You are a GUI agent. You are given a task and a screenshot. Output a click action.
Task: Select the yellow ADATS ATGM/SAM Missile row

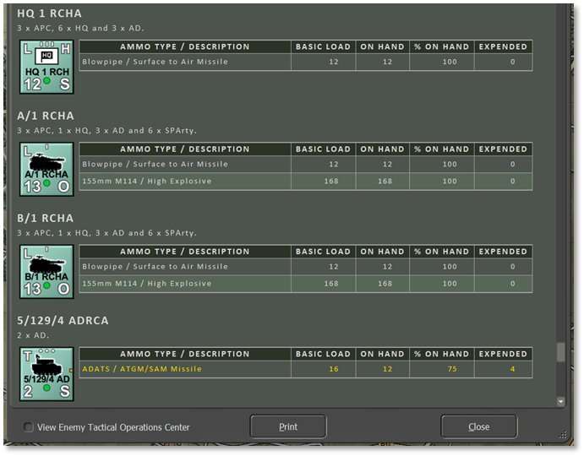[x=305, y=369]
